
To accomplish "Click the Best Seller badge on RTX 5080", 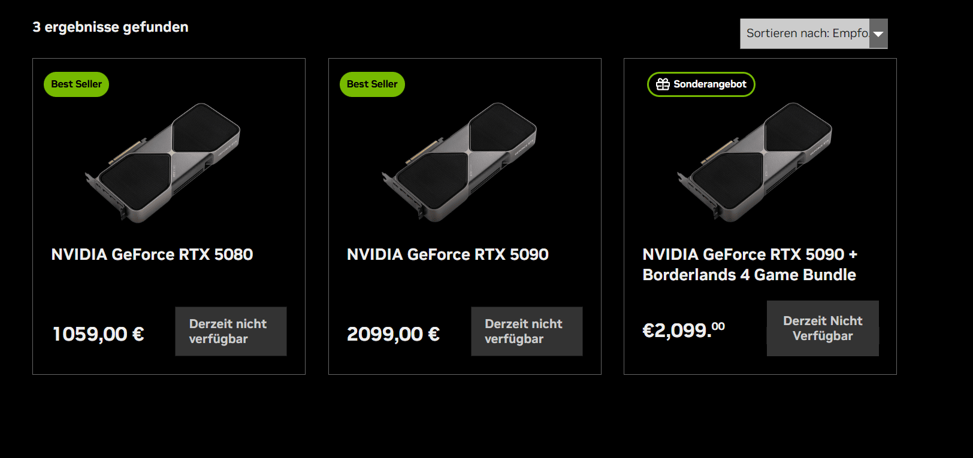I will coord(76,84).
